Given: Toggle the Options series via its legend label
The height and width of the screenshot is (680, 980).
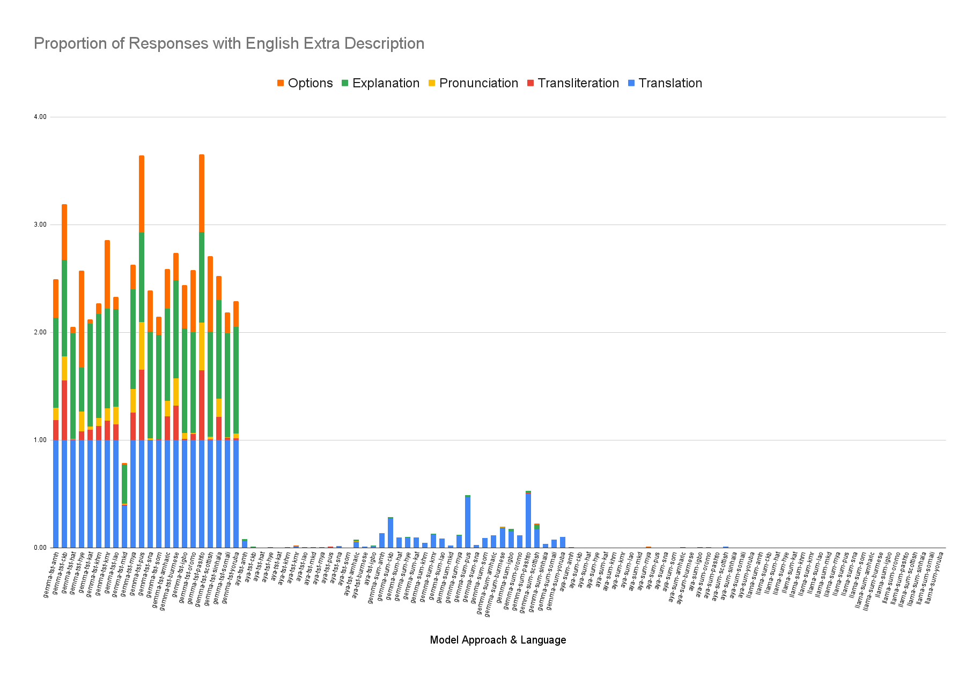Looking at the screenshot, I should click(310, 83).
